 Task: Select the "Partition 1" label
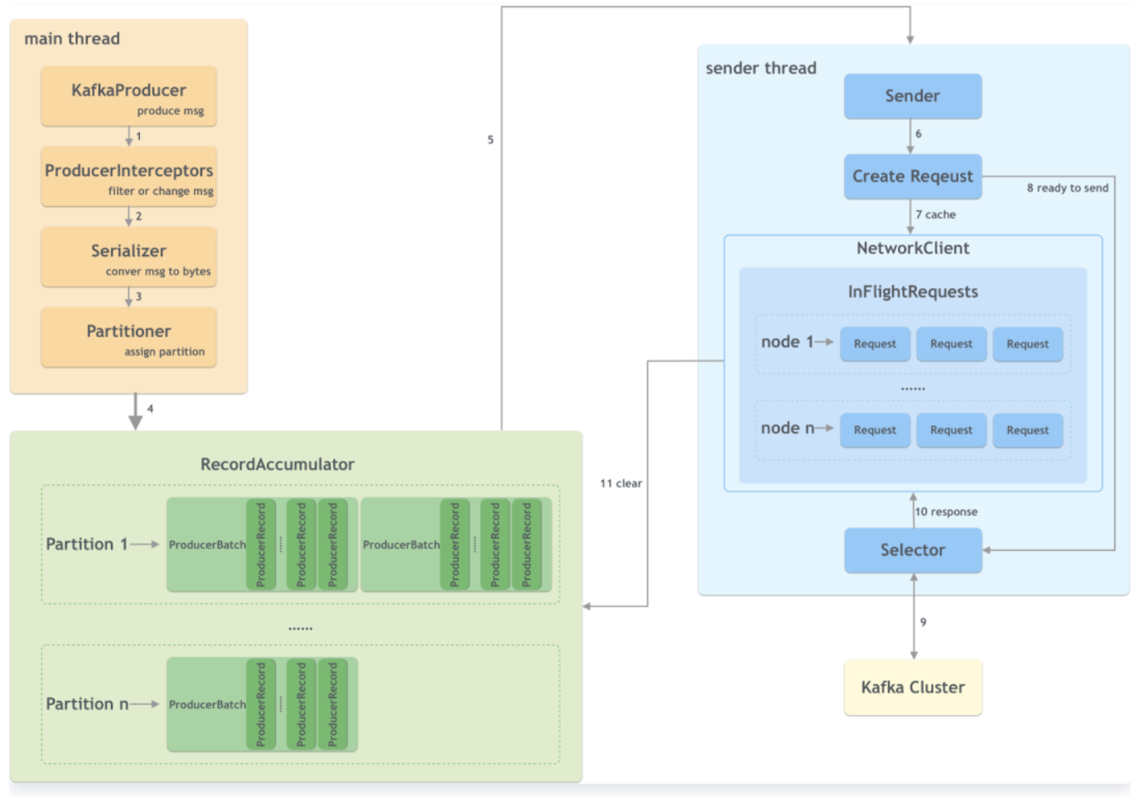point(87,544)
